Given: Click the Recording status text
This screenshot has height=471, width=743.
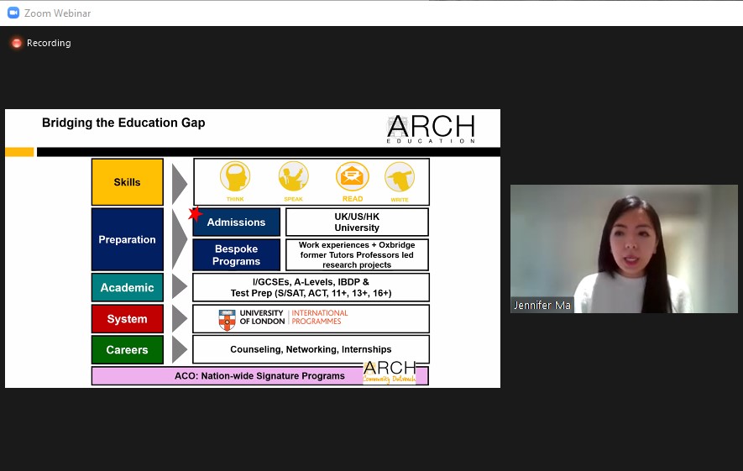Looking at the screenshot, I should pos(49,43).
